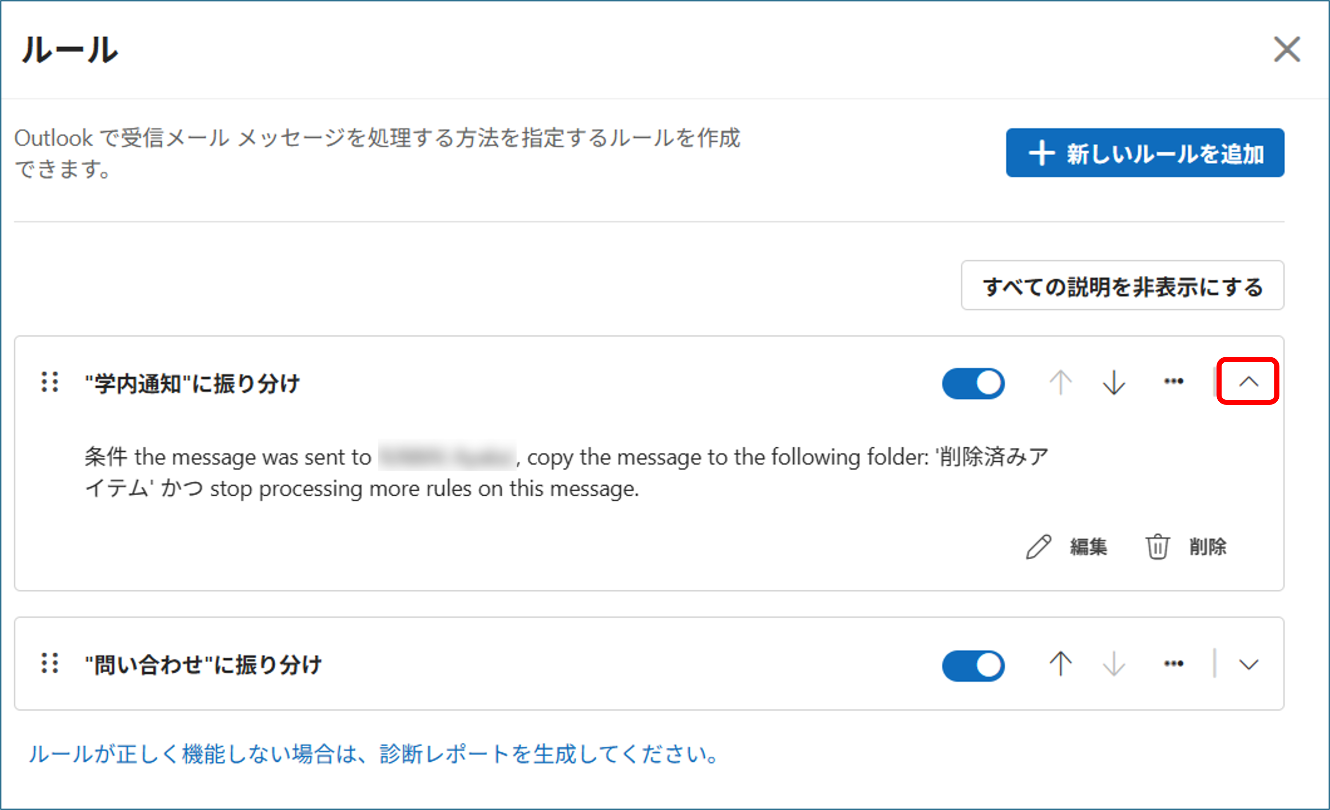
Task: Click the drag handle of the "問い合わせ" rule
Action: pos(50,664)
